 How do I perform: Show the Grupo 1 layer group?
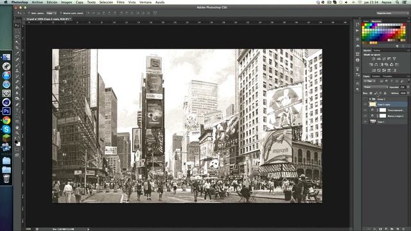pos(365,99)
